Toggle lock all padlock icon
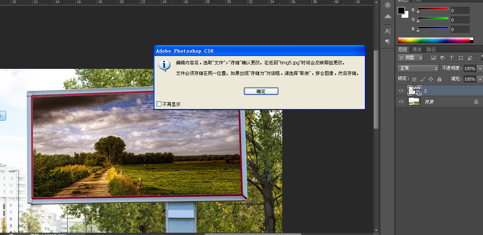 [439, 79]
